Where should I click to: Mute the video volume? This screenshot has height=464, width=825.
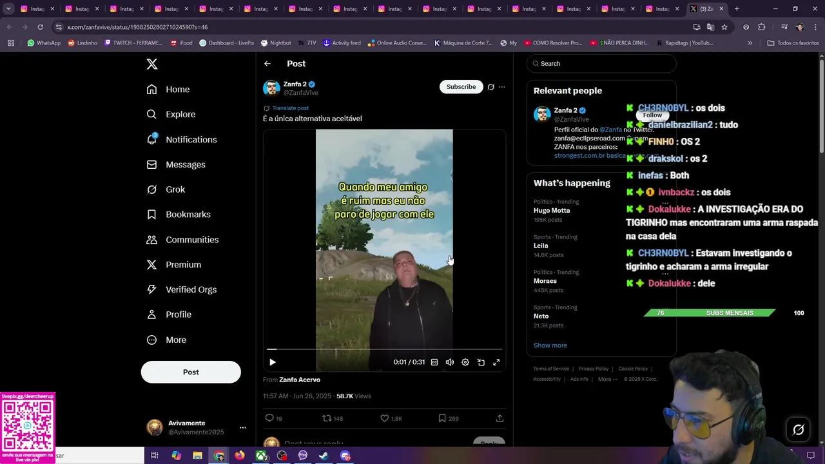coord(450,362)
